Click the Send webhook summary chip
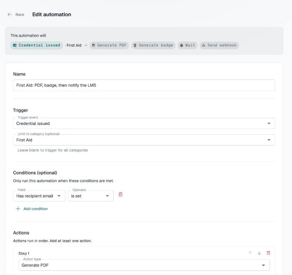Image resolution: width=292 pixels, height=275 pixels. pyautogui.click(x=219, y=45)
